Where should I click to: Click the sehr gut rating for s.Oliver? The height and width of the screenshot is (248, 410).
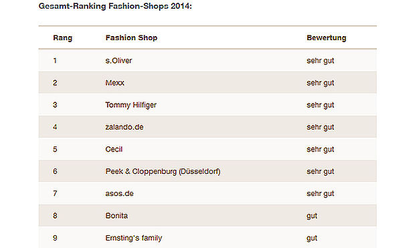coord(320,61)
